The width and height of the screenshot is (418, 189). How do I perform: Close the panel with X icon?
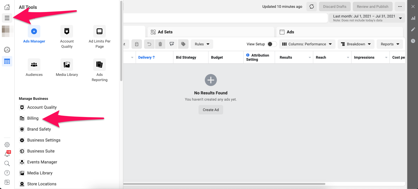(x=413, y=7)
